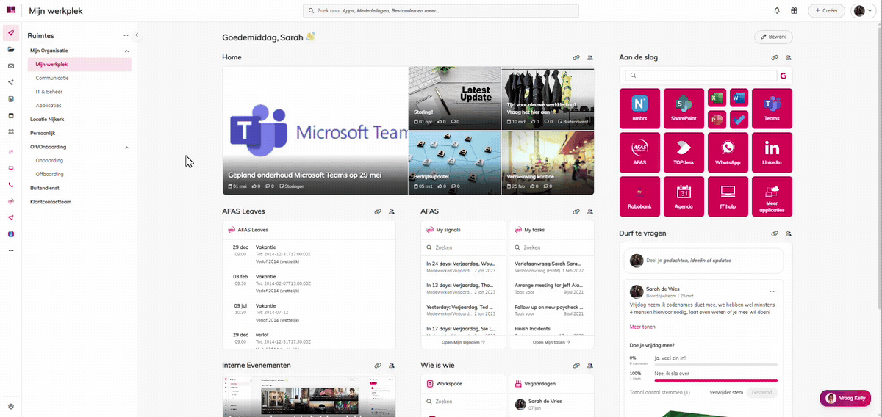The height and width of the screenshot is (417, 882).
Task: Open the calendar icon in left rail
Action: (11, 115)
